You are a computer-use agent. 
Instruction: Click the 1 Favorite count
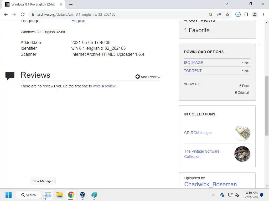tap(197, 30)
